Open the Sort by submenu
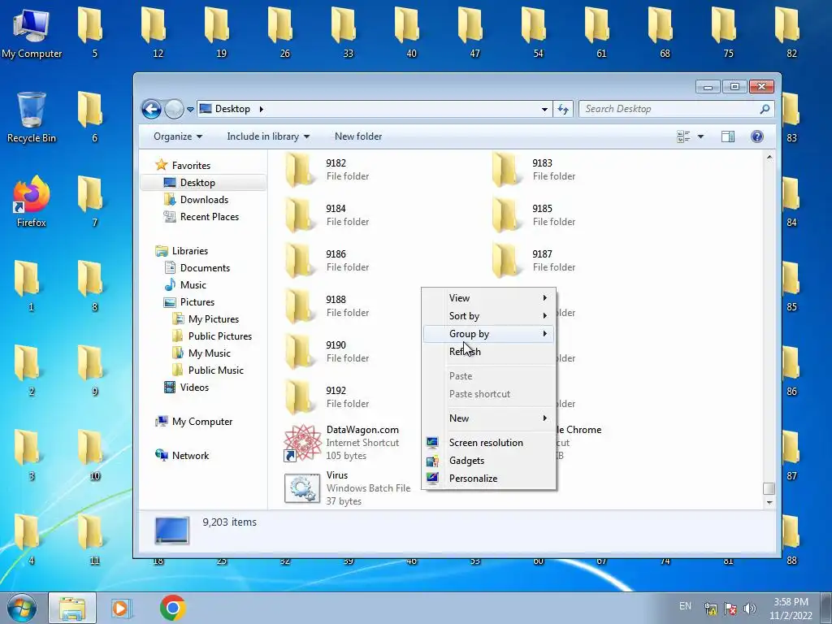 [488, 316]
